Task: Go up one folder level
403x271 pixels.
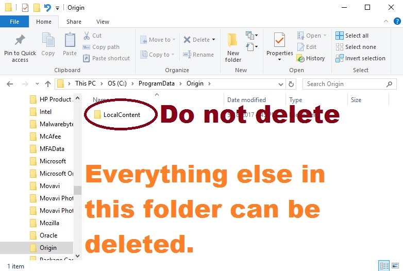Action: pos(48,84)
